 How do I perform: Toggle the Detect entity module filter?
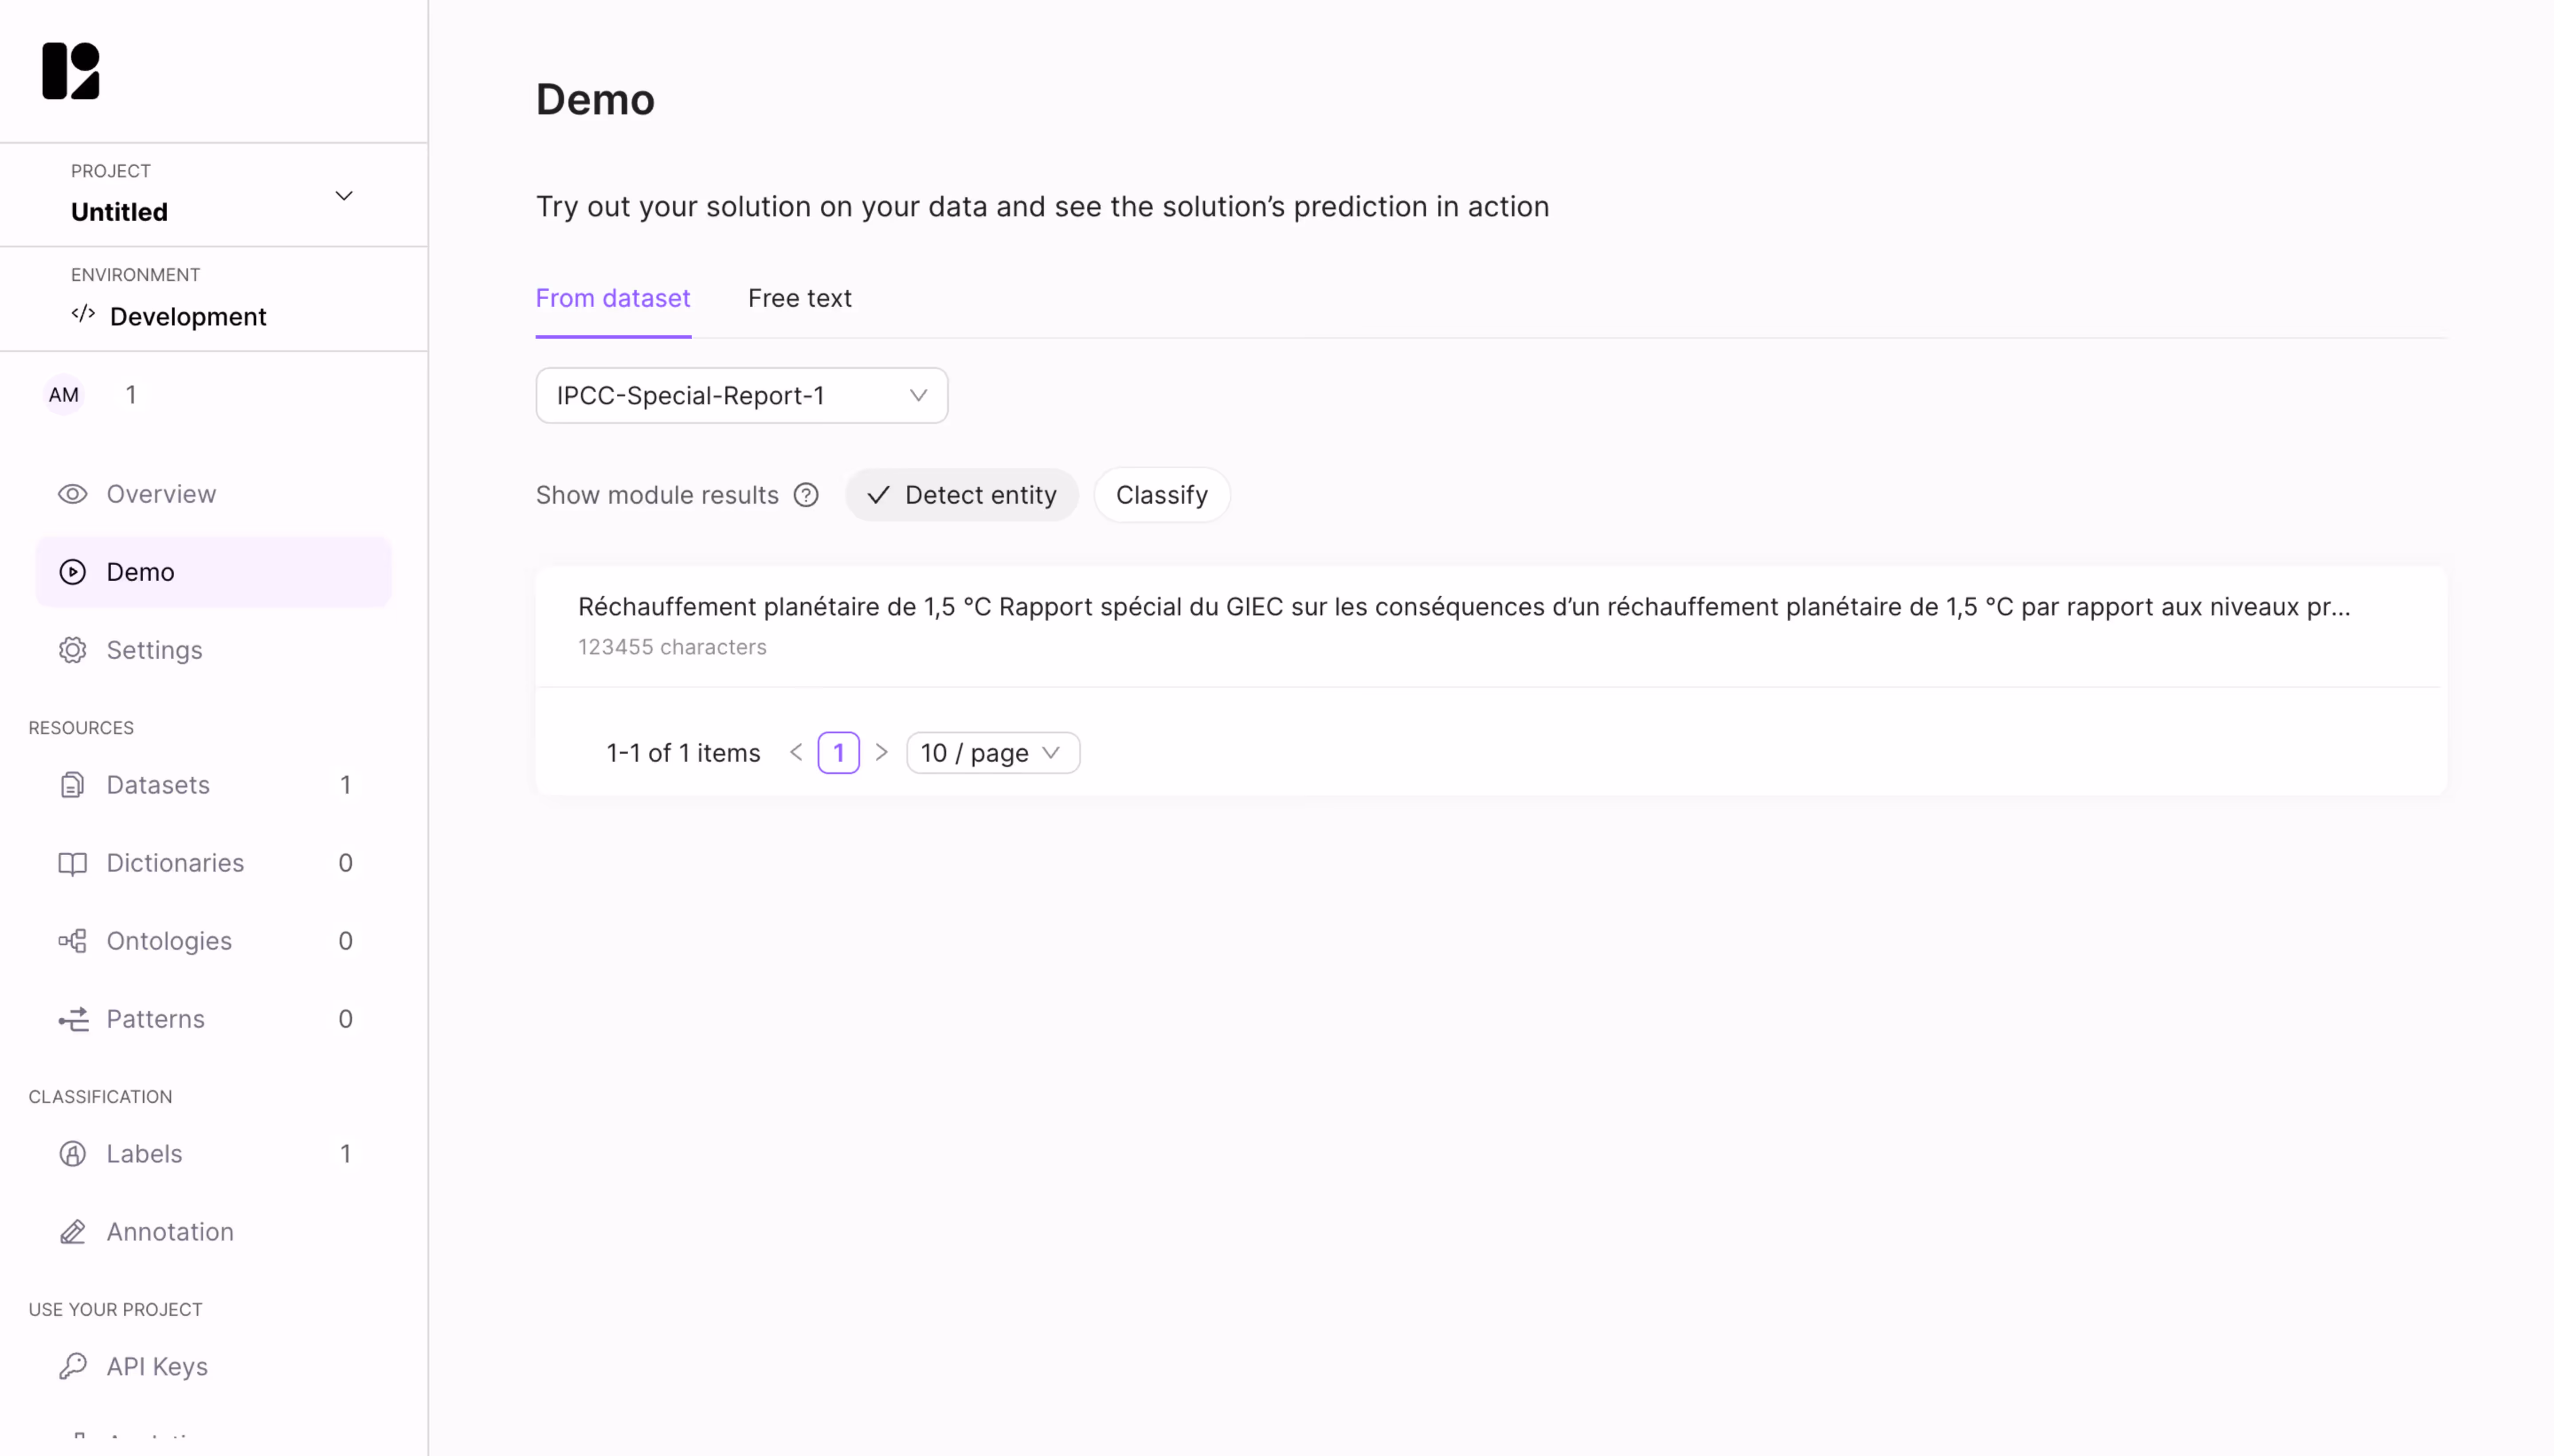[962, 494]
